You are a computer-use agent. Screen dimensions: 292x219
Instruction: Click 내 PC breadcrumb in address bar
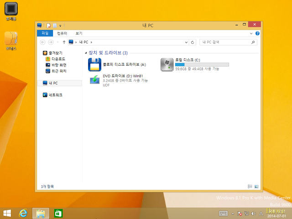tap(83, 42)
